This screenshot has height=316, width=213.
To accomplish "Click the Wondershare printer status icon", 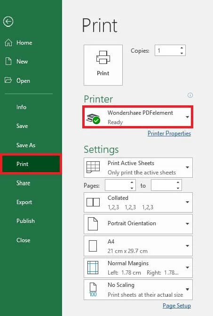I will [93, 118].
